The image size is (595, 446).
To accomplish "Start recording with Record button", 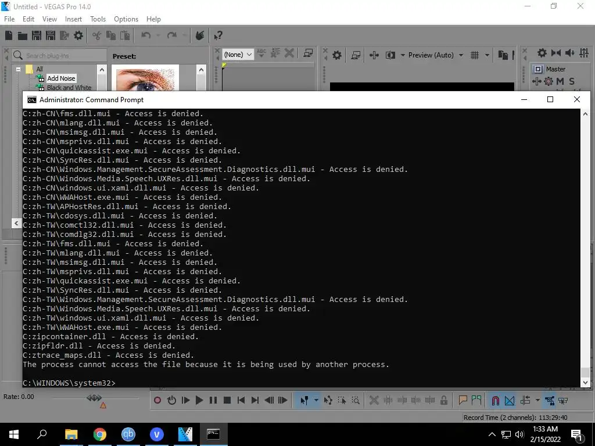I will coord(157,401).
